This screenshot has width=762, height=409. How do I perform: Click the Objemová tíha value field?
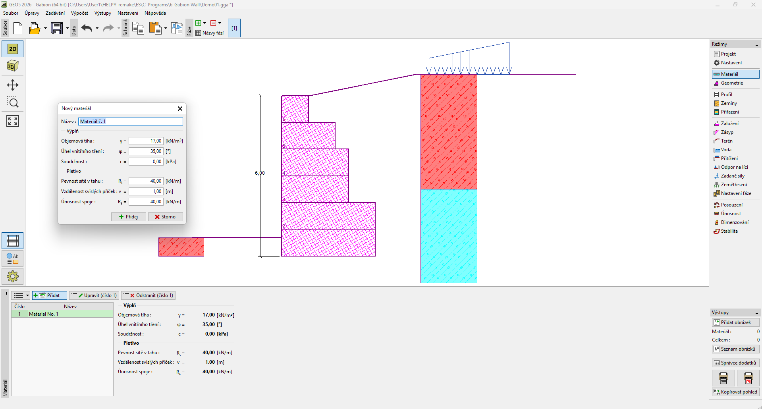(x=146, y=141)
